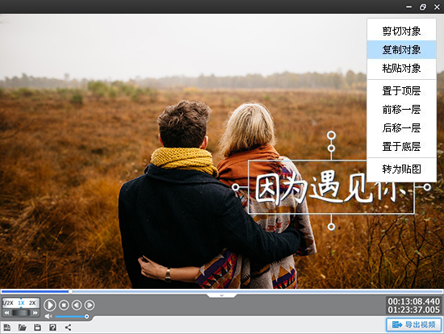Choose 转为贴图 from context menu
444x334 pixels.
401,169
